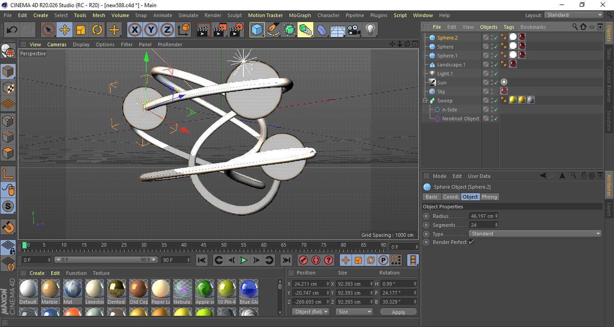Open the Simulate menu
Image resolution: width=614 pixels, height=327 pixels.
(x=188, y=15)
